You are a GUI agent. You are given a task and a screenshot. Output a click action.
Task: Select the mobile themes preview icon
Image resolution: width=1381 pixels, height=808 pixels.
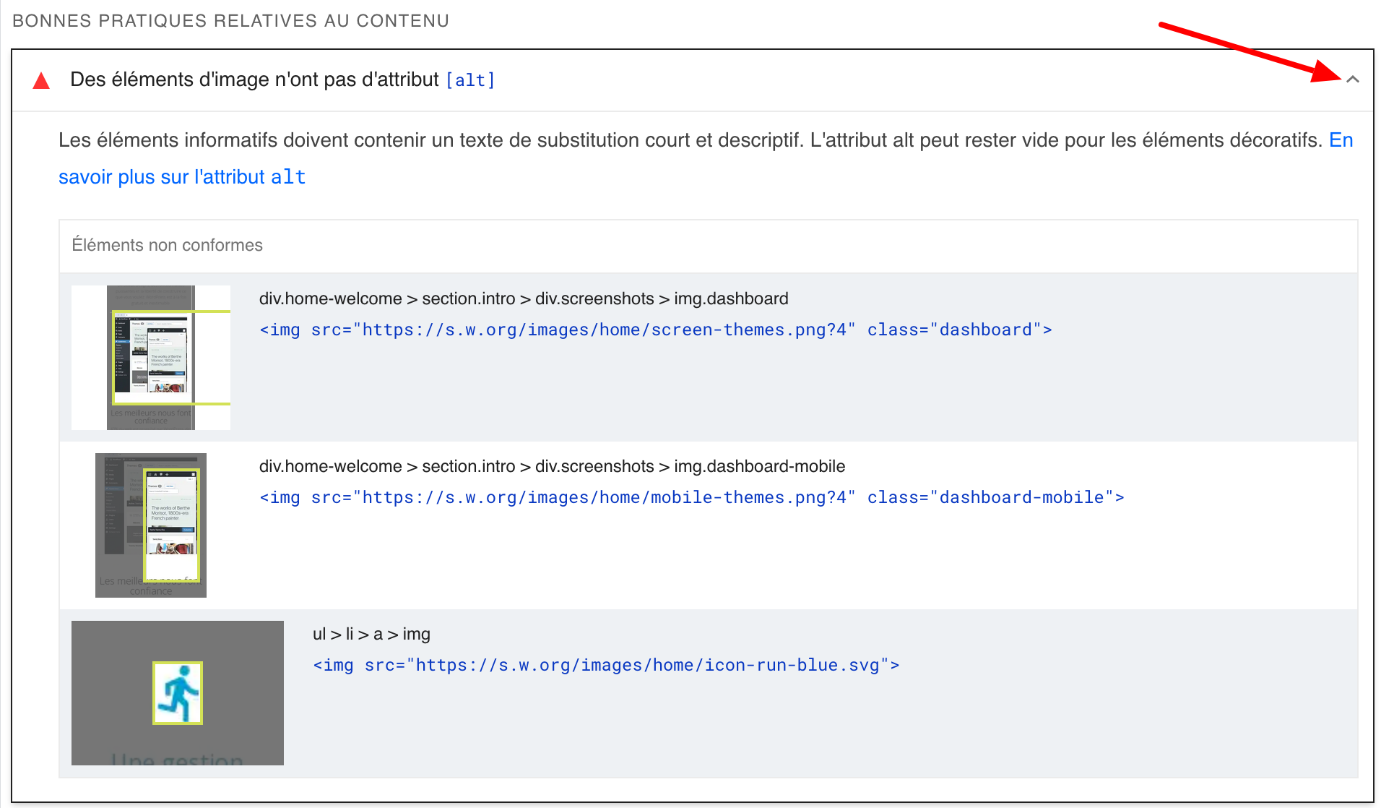[x=150, y=525]
